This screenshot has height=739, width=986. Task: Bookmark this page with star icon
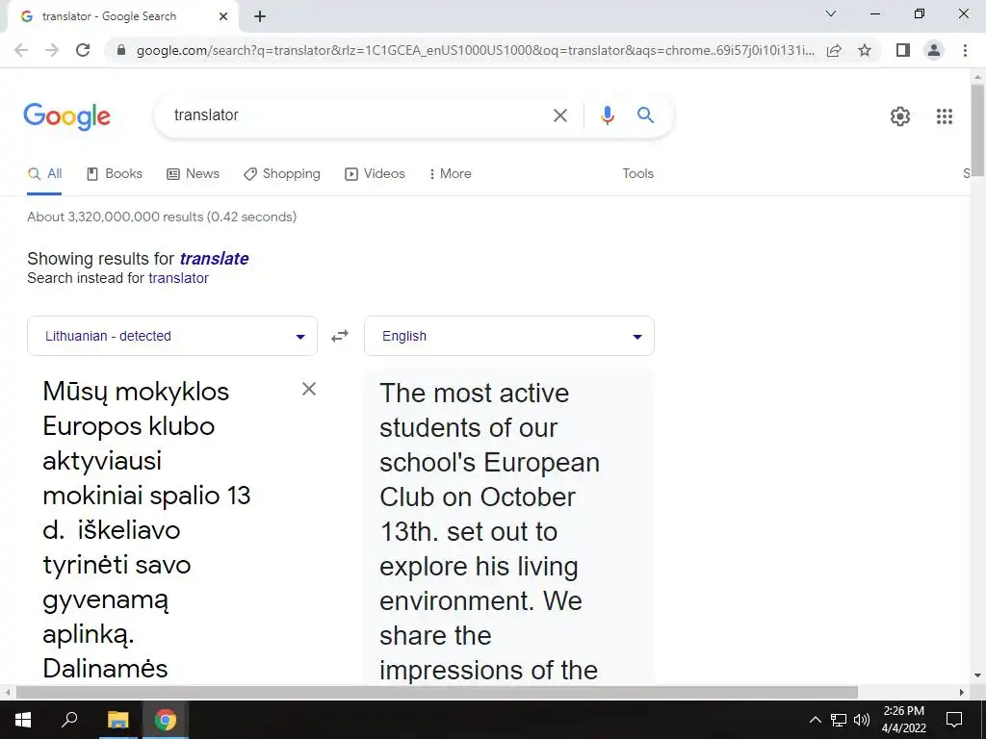(x=865, y=50)
